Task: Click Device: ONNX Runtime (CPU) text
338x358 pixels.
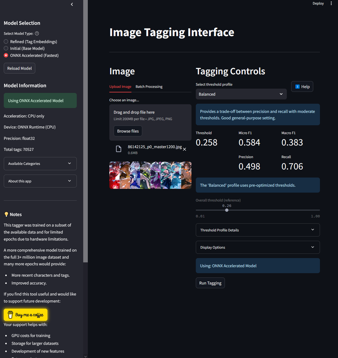Action: pyautogui.click(x=30, y=127)
